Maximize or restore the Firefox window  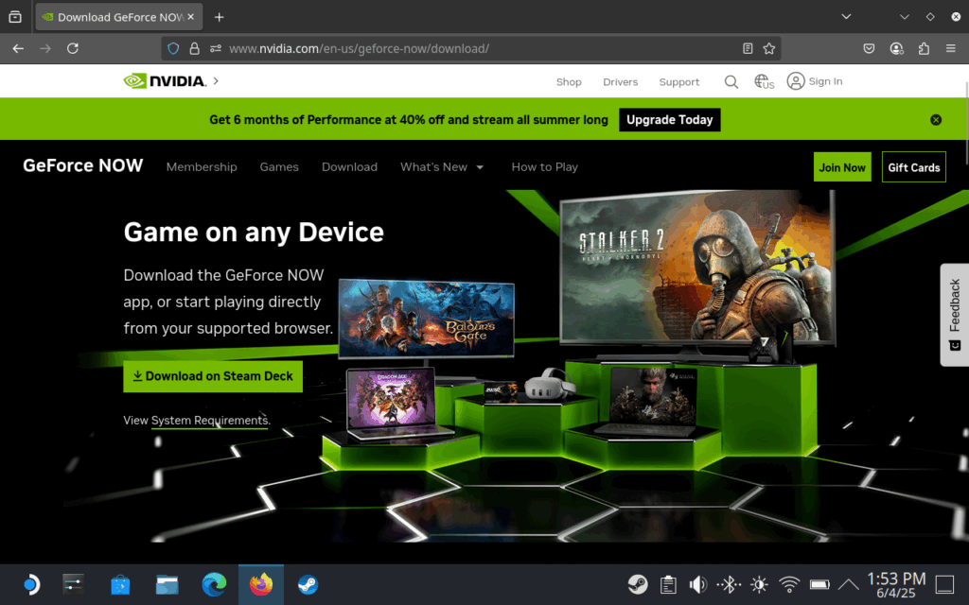pos(930,17)
